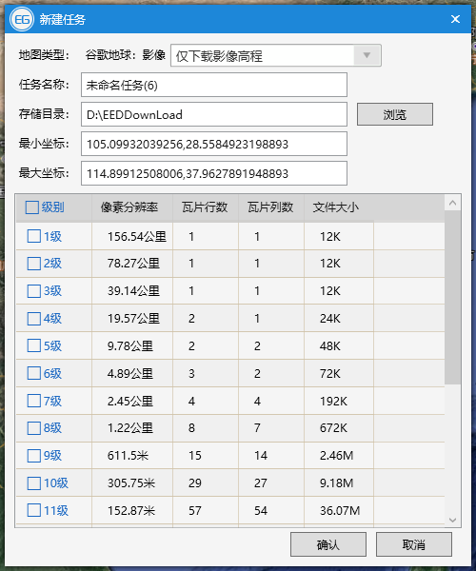Click the 最小坐标 input field
The image size is (476, 571).
[x=214, y=144]
